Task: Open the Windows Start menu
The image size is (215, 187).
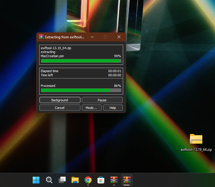Action: click(36, 180)
